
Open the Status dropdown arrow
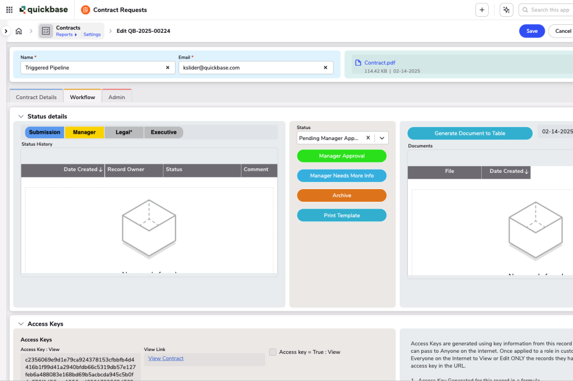[381, 138]
